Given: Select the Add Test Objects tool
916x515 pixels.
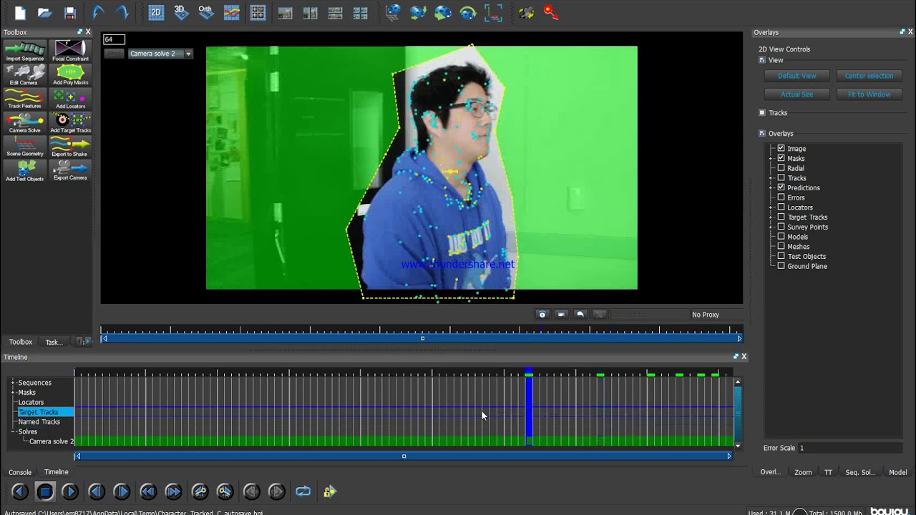Looking at the screenshot, I should (24, 170).
